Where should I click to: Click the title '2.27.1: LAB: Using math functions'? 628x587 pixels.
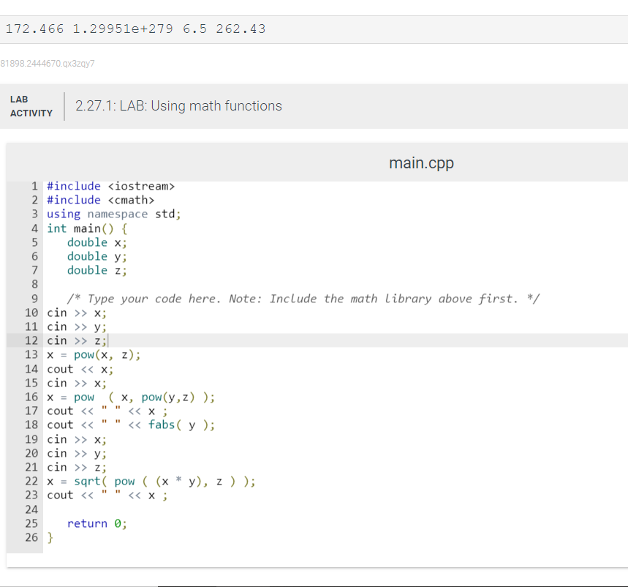pos(178,106)
